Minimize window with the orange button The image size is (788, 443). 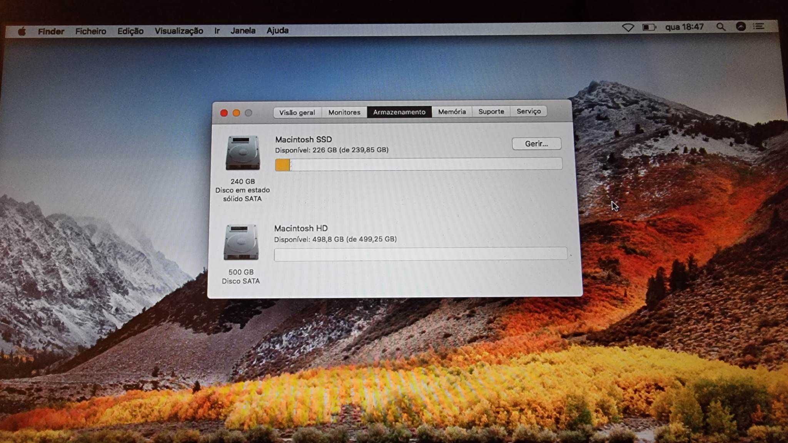236,113
